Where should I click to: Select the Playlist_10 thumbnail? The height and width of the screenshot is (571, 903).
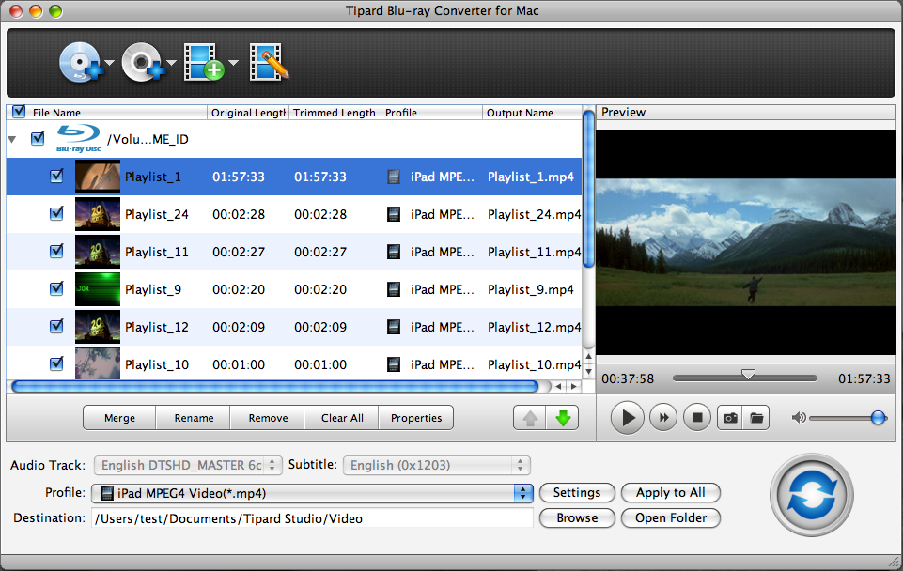coord(98,363)
